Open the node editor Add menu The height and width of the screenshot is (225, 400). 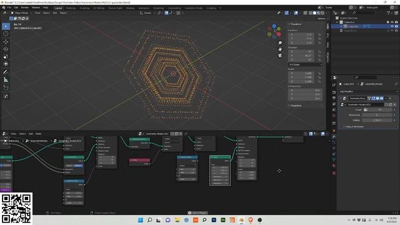[31, 134]
